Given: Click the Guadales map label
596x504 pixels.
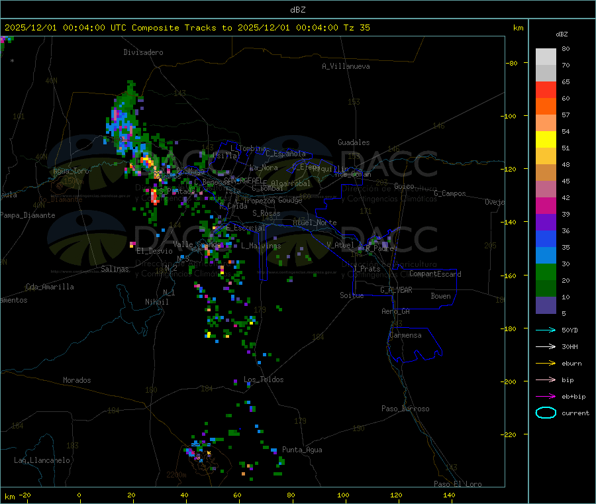Looking at the screenshot, I should point(354,142).
